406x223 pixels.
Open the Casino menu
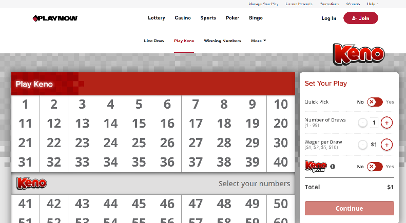tap(183, 18)
